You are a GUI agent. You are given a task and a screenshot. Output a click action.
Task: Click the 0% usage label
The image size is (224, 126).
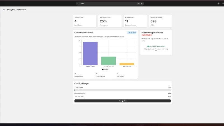coord(170,87)
